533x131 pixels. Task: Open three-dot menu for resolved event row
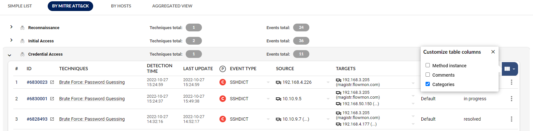(511, 119)
